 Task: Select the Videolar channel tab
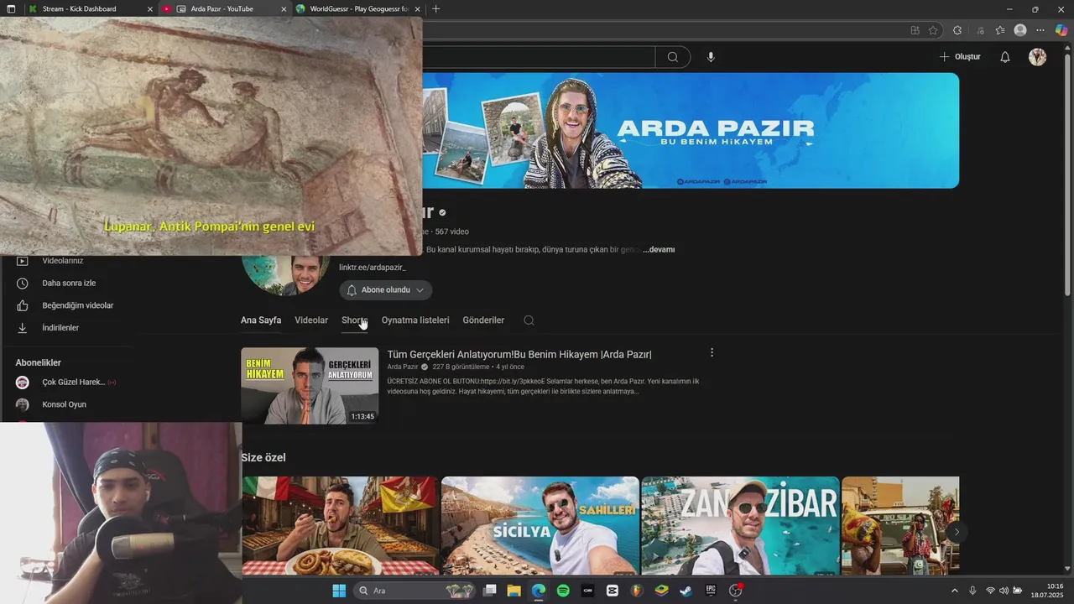[x=311, y=320]
